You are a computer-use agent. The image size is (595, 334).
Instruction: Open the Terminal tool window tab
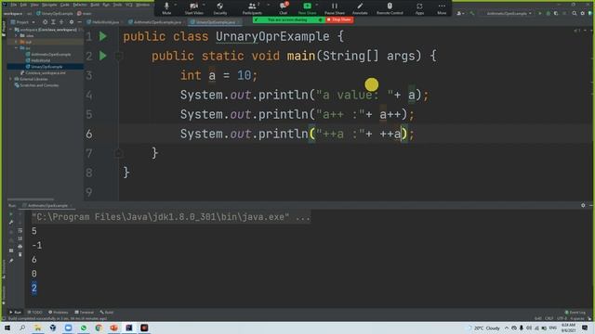tap(84, 313)
